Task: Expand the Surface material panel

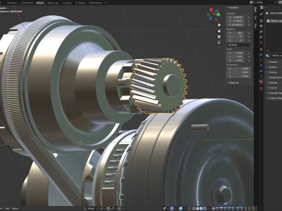Action: click(x=272, y=67)
